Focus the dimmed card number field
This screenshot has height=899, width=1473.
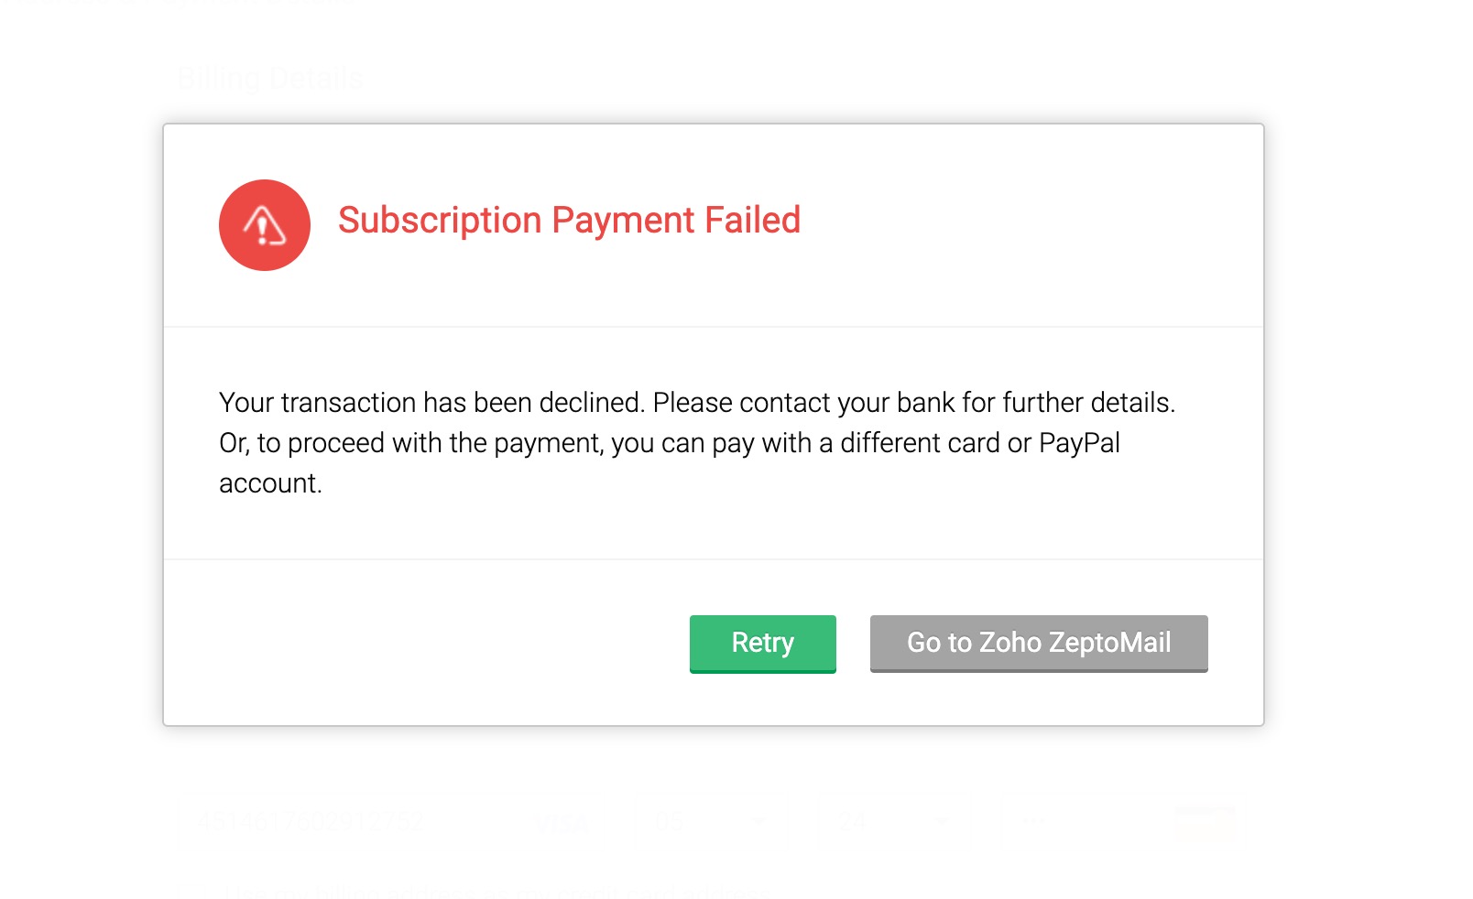pos(311,822)
